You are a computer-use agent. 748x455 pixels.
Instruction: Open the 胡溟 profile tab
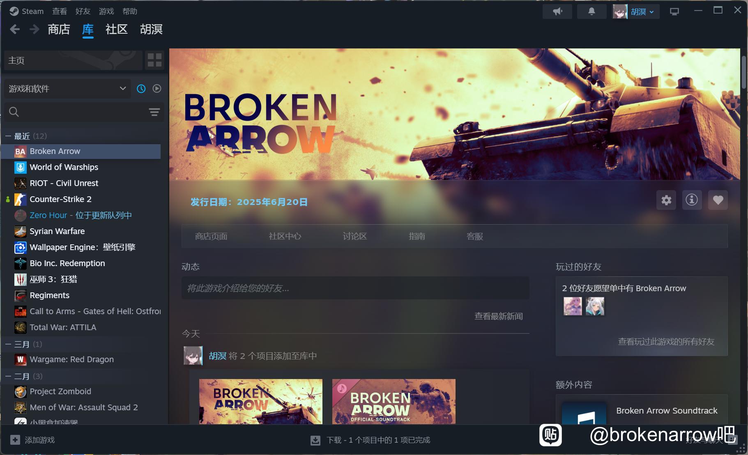[x=151, y=29]
